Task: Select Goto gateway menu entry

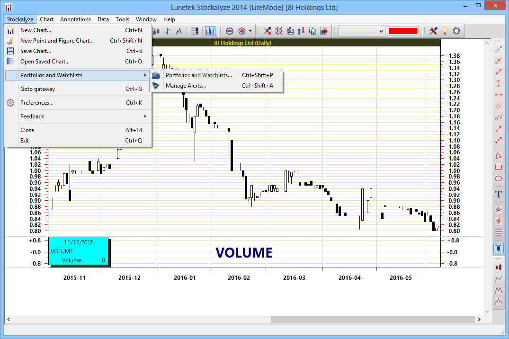Action: [78, 89]
